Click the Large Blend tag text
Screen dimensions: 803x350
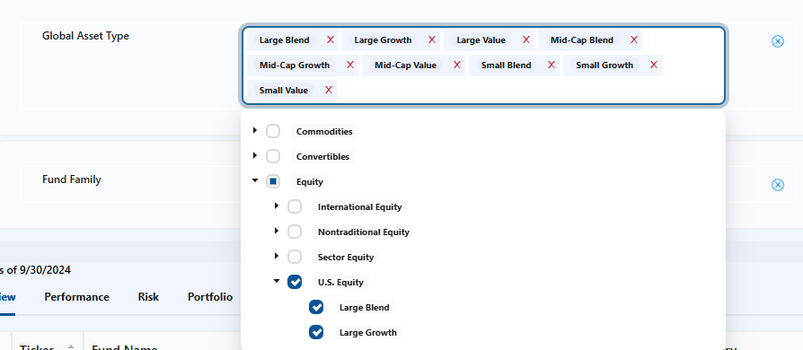(284, 39)
